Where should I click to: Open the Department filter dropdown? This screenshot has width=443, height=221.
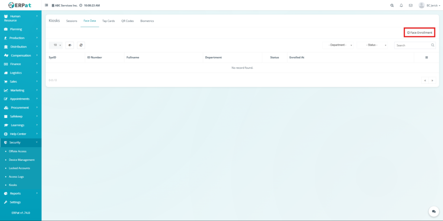tap(340, 45)
